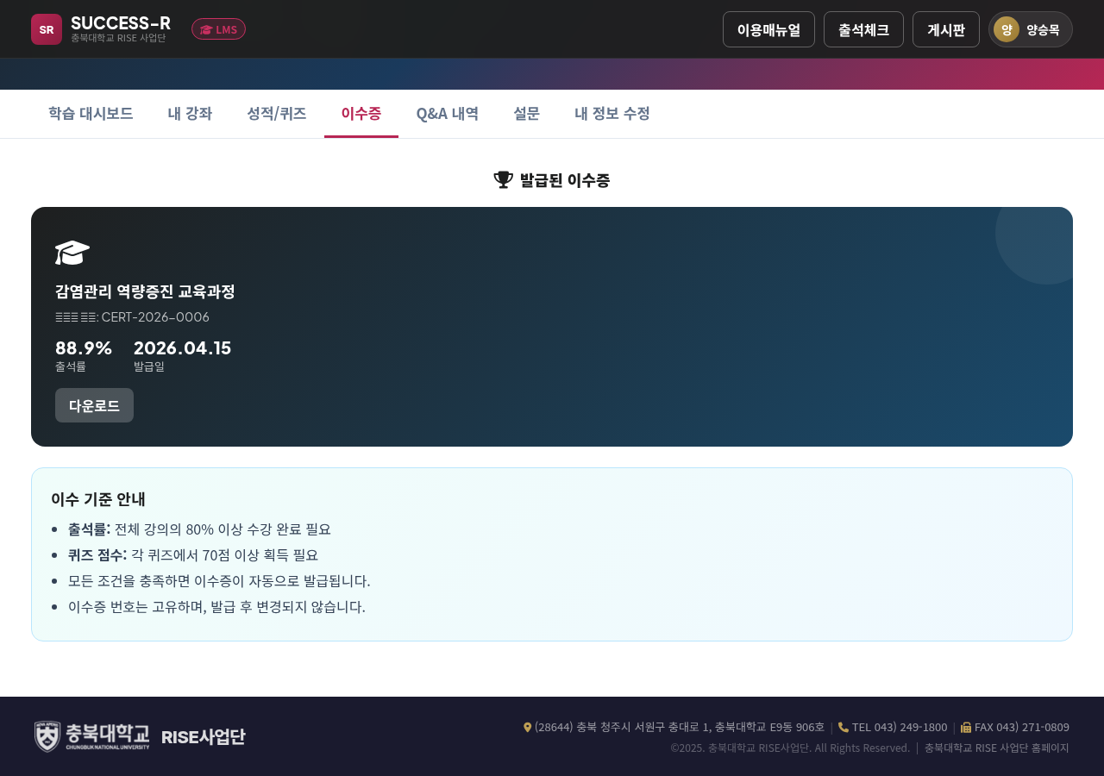Go to the 게시판 button
1104x776 pixels.
tap(946, 29)
